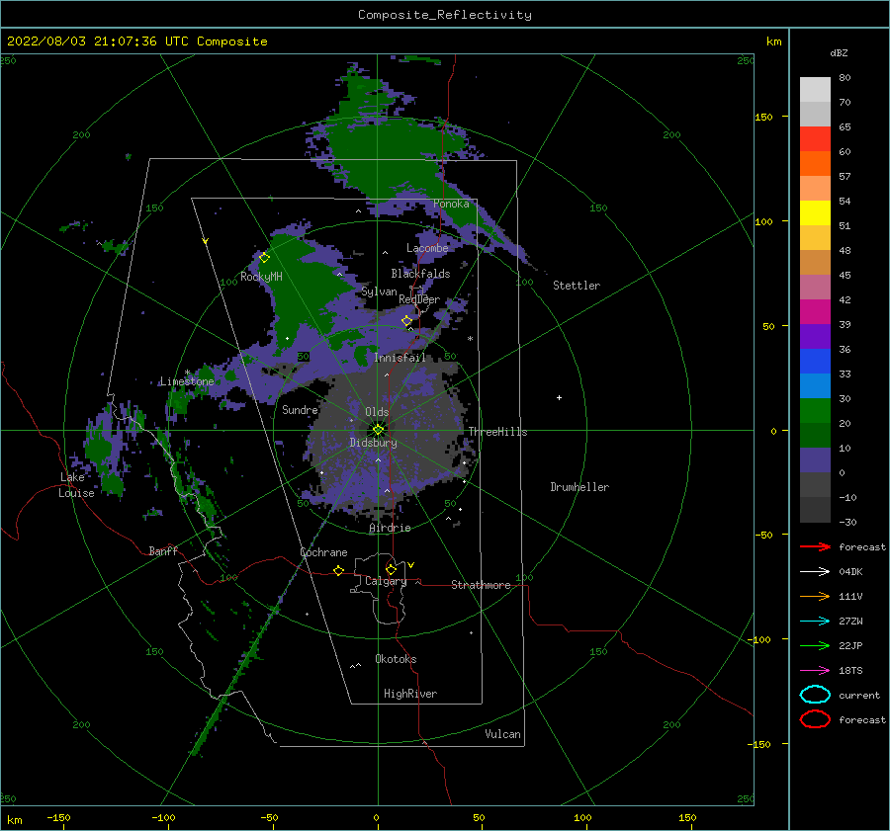
Task: Select the cyan 27ZW arrow legend icon
Action: pos(815,622)
